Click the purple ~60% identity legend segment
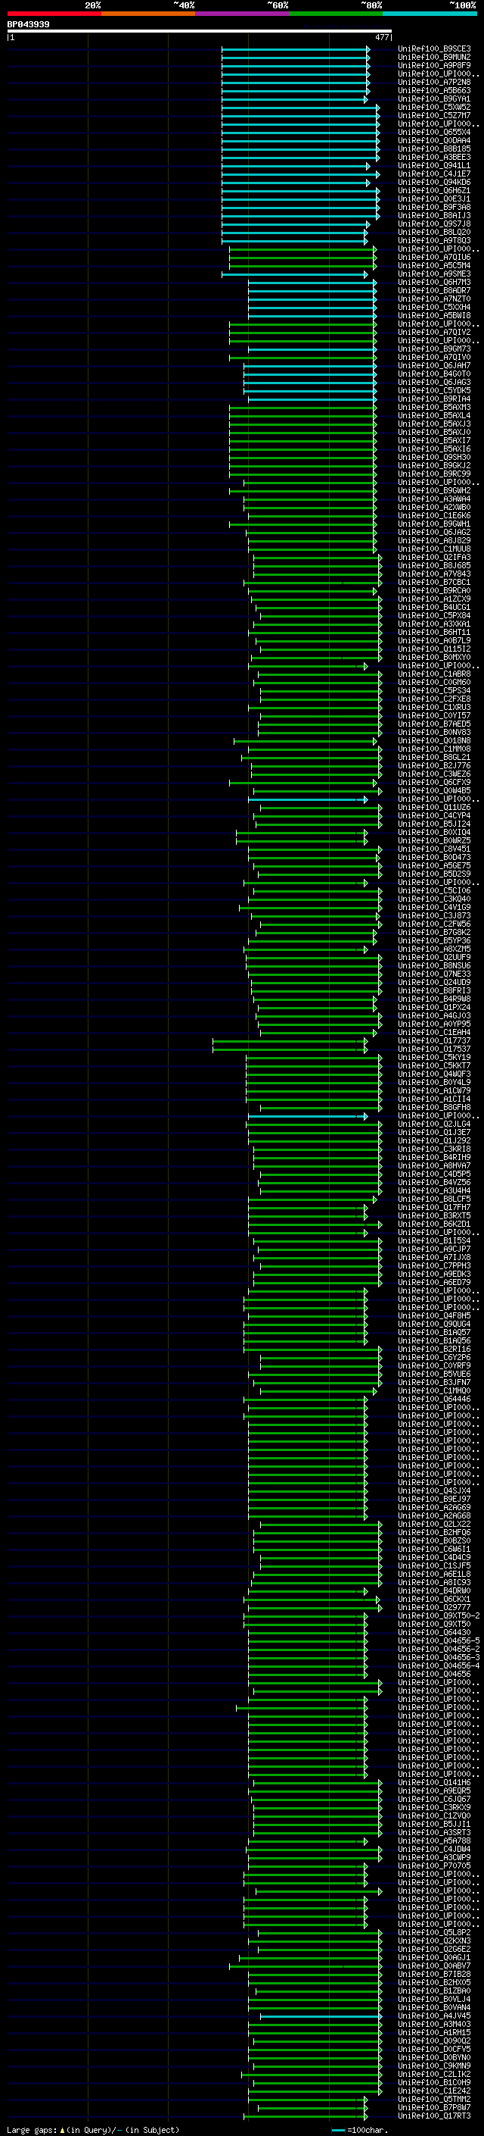This screenshot has width=484, height=2136. click(241, 14)
